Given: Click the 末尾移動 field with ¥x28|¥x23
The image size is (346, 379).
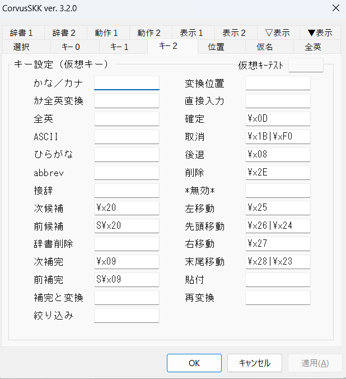Looking at the screenshot, I should (x=278, y=261).
